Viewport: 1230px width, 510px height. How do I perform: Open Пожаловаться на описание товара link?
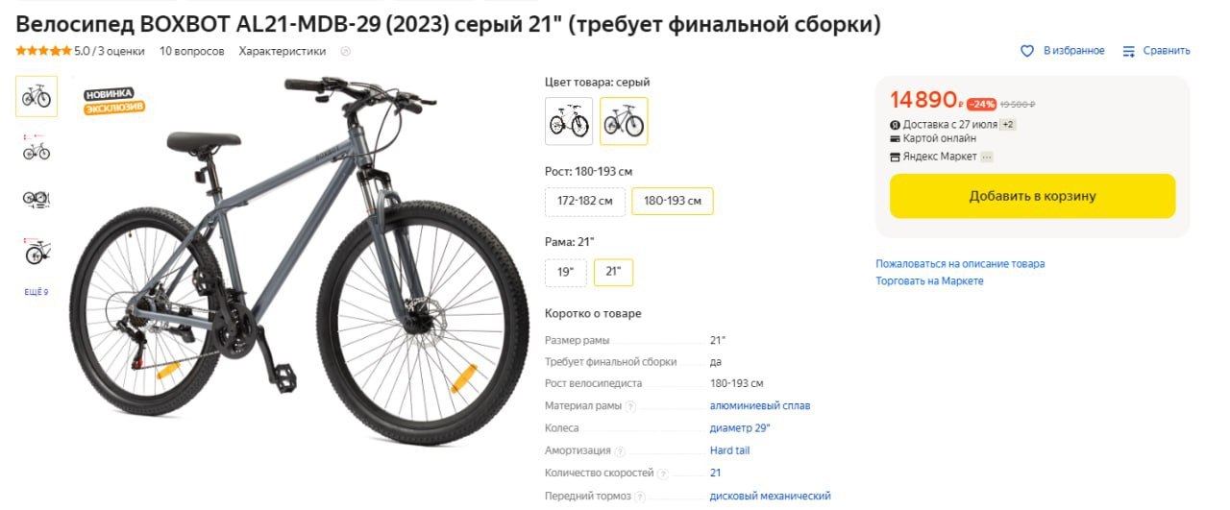click(x=960, y=264)
